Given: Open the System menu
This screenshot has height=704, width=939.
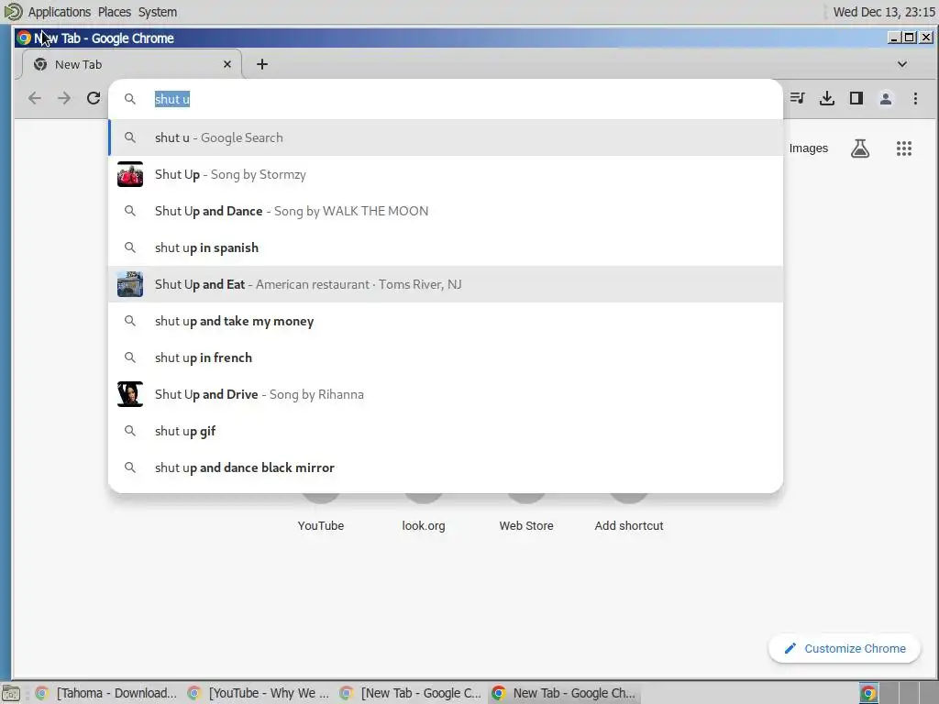Looking at the screenshot, I should (158, 12).
